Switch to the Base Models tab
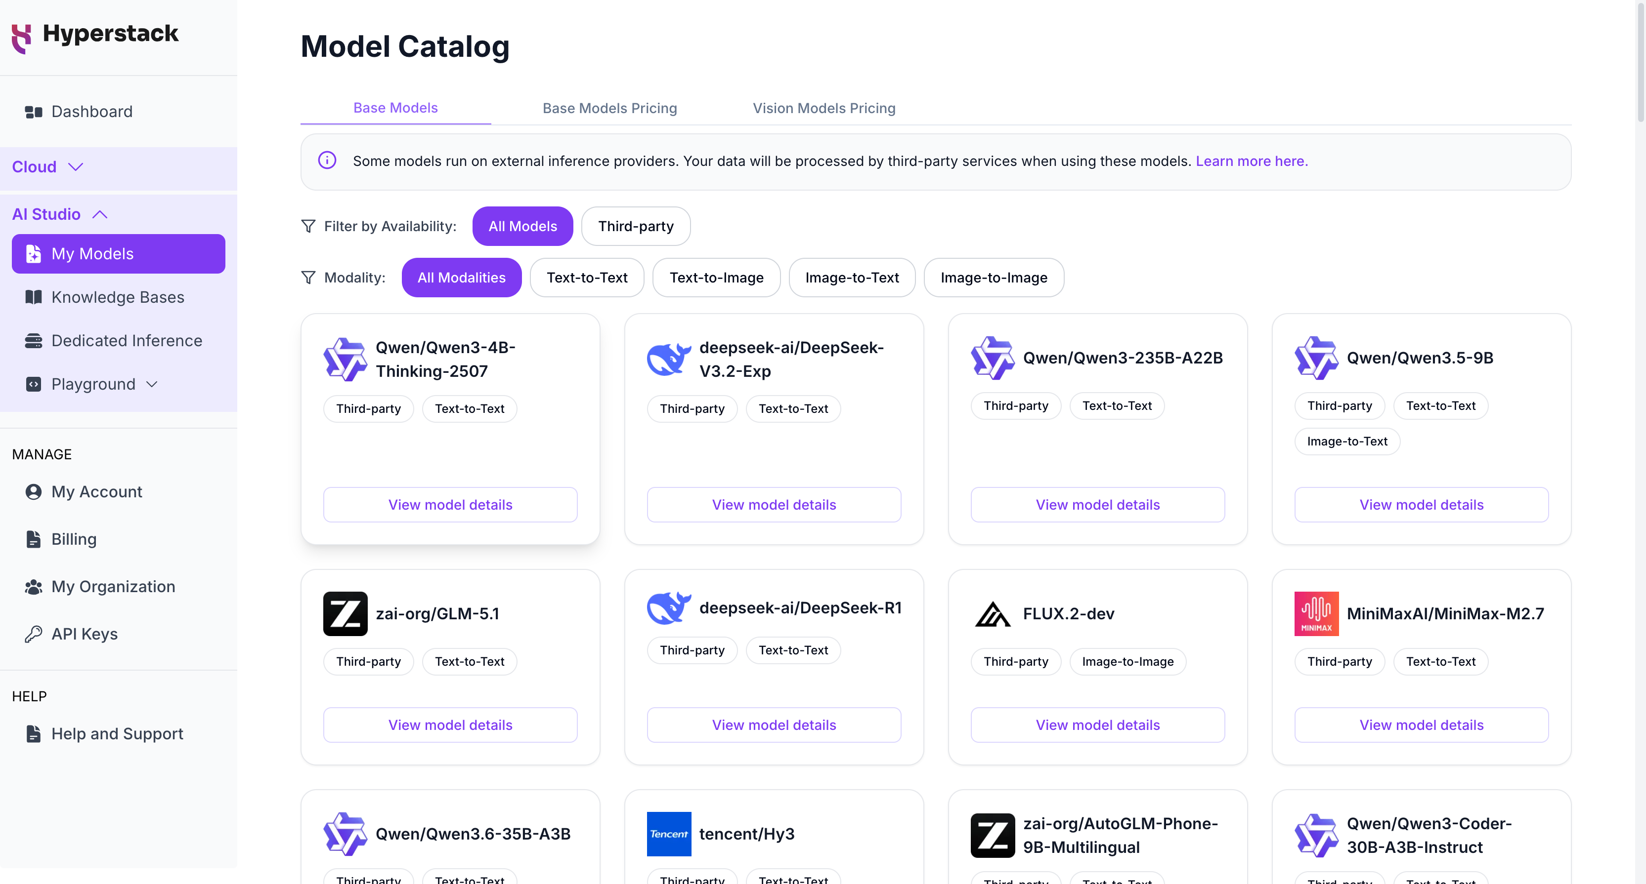 click(395, 108)
